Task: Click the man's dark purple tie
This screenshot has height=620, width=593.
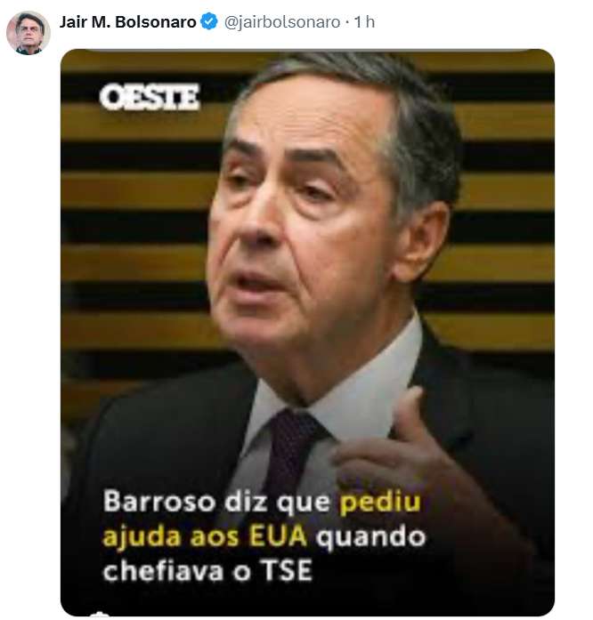Action: [x=291, y=451]
